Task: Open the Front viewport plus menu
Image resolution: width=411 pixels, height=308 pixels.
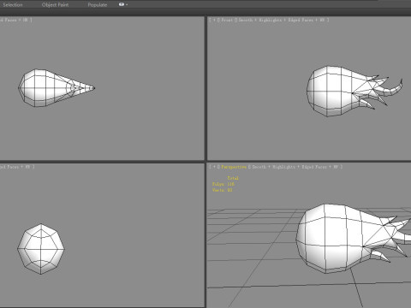Action: tap(214, 20)
